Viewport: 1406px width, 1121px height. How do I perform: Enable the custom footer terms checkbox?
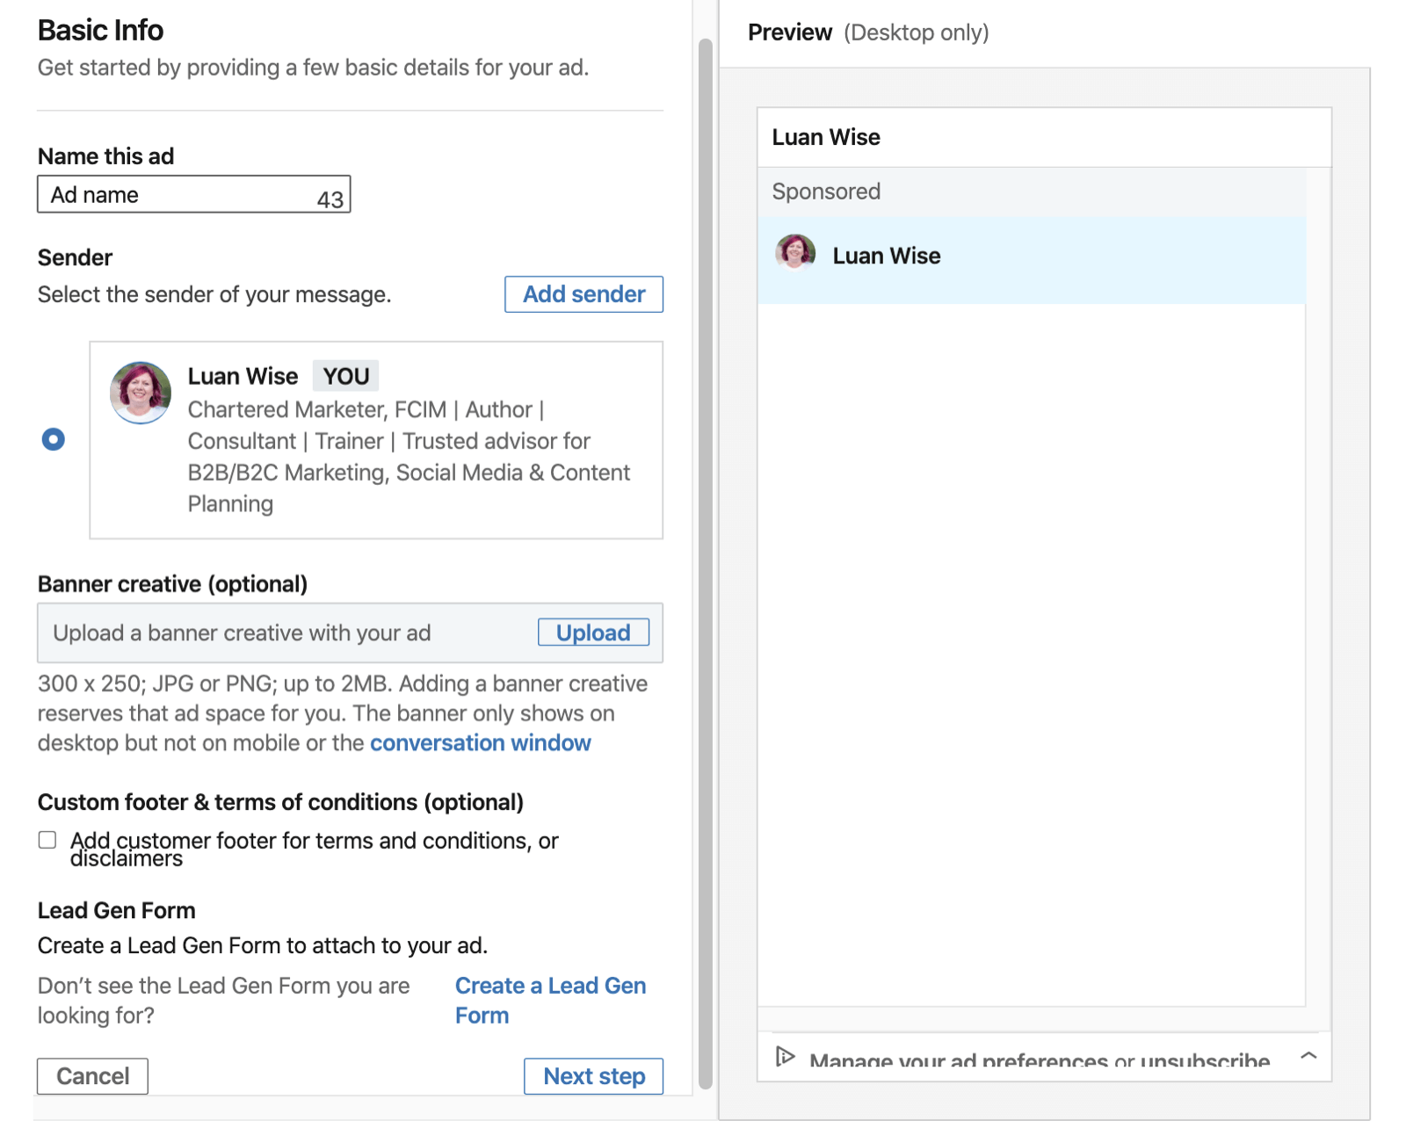[47, 840]
